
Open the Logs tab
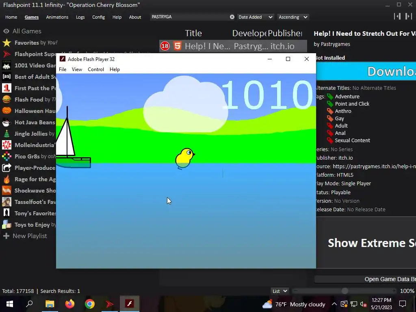(x=80, y=17)
